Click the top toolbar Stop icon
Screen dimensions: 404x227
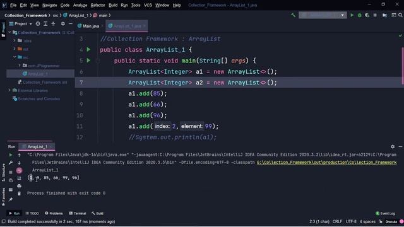(375, 15)
